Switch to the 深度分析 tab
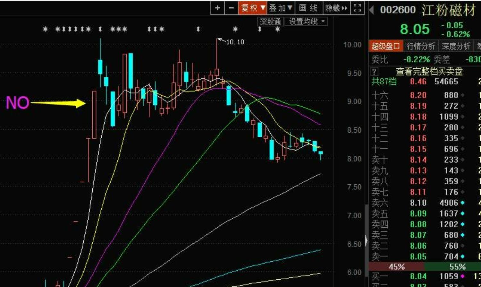Image resolution: width=481 pixels, height=287 pixels. [x=456, y=46]
